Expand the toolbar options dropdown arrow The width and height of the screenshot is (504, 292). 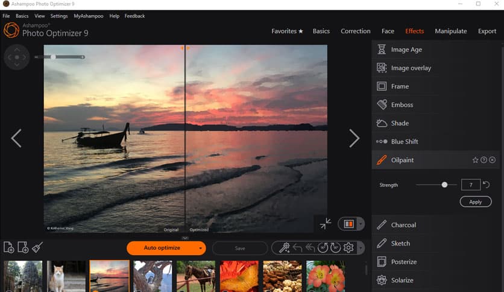pos(361,248)
